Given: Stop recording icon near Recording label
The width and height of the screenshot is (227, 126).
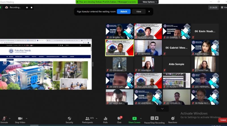Looking at the screenshot, I should point(31,8).
